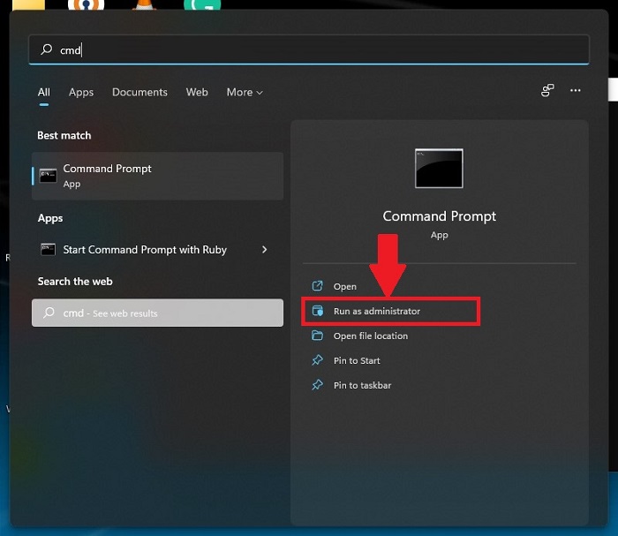618x536 pixels.
Task: Switch to the All tab
Action: (44, 92)
